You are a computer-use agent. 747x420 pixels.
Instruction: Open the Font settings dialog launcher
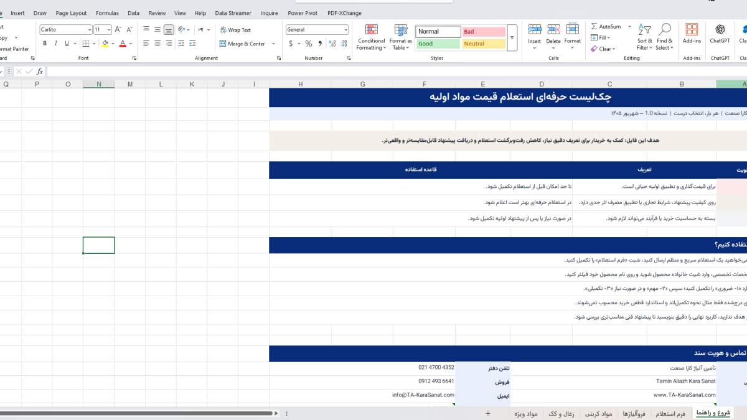coord(134,58)
